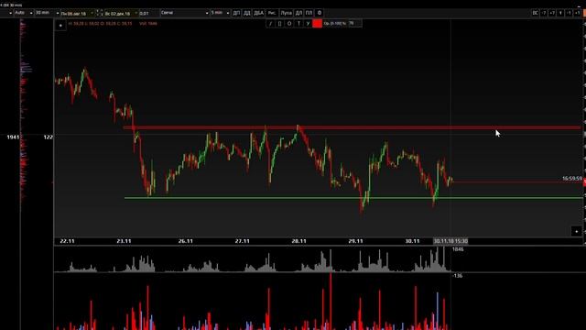Click the +7 shift button
This screenshot has width=586, height=330.
coord(552,13)
